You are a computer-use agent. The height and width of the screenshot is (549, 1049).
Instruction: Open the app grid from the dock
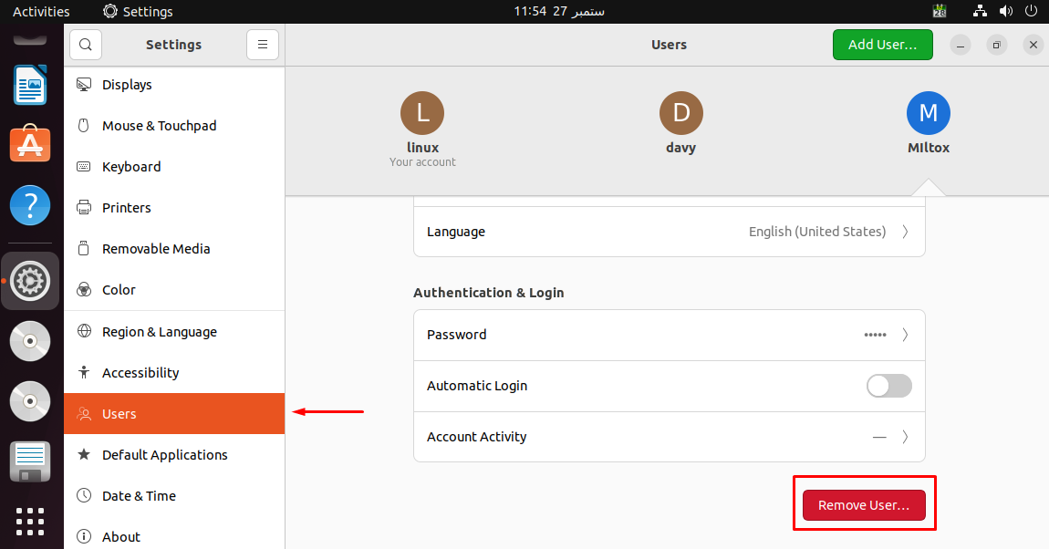pos(30,522)
